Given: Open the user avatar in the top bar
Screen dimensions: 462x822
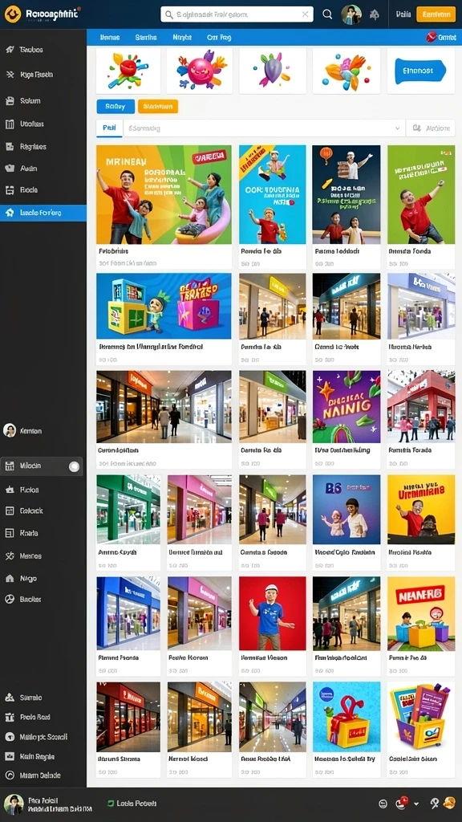Looking at the screenshot, I should 351,14.
